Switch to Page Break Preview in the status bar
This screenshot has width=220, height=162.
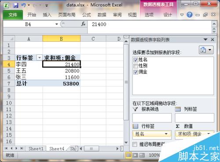(142, 155)
